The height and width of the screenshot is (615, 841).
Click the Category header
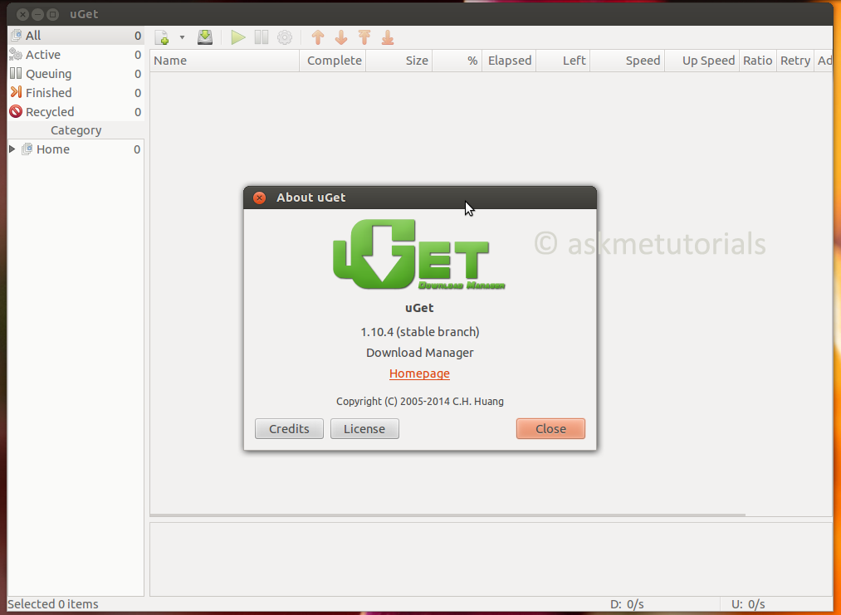(76, 130)
